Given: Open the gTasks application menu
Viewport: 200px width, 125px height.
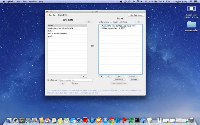Looking at the screenshot, I should [11, 1].
